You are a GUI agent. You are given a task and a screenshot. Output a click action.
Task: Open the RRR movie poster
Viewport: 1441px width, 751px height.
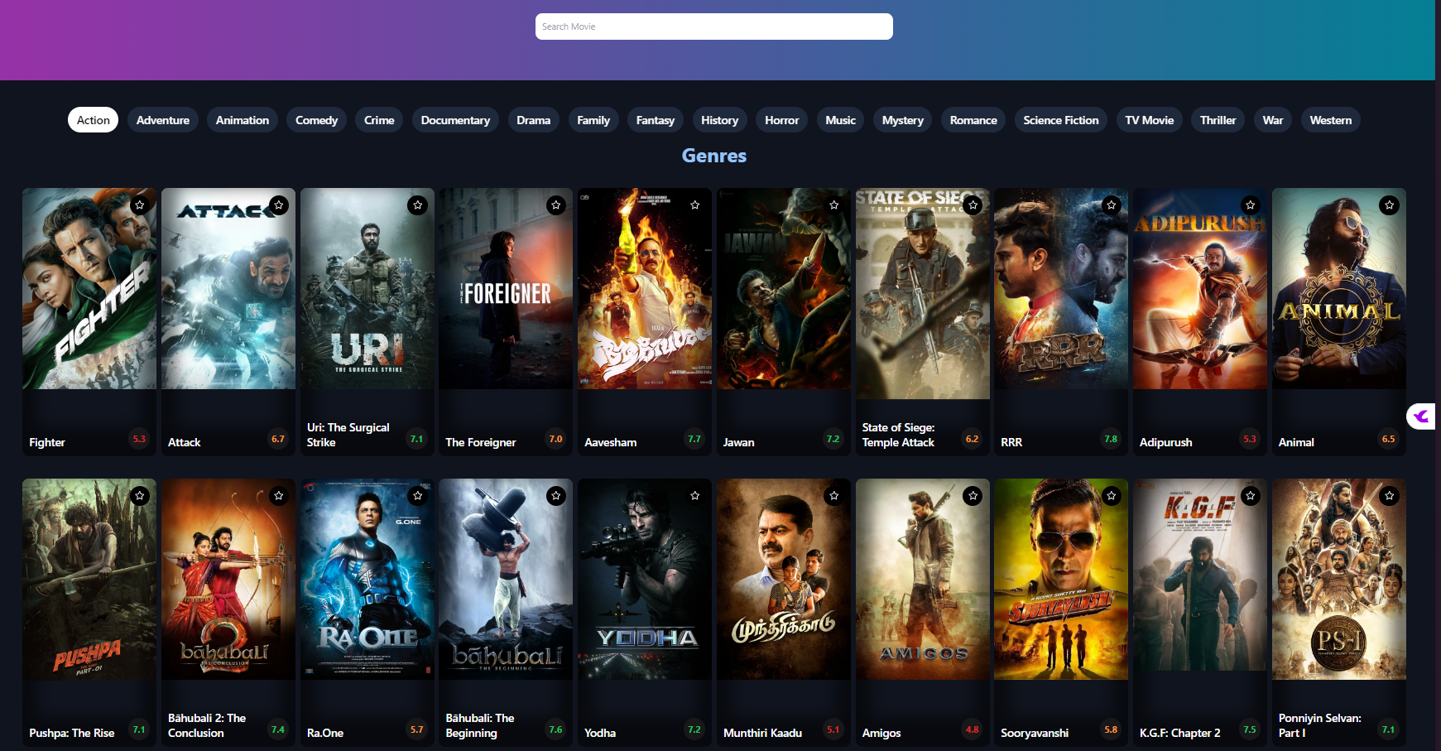pos(1061,288)
